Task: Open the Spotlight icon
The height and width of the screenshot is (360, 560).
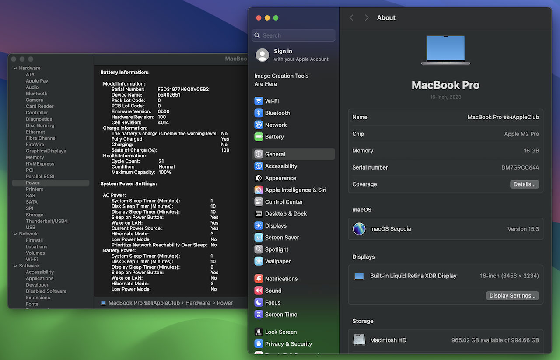Action: 259,249
